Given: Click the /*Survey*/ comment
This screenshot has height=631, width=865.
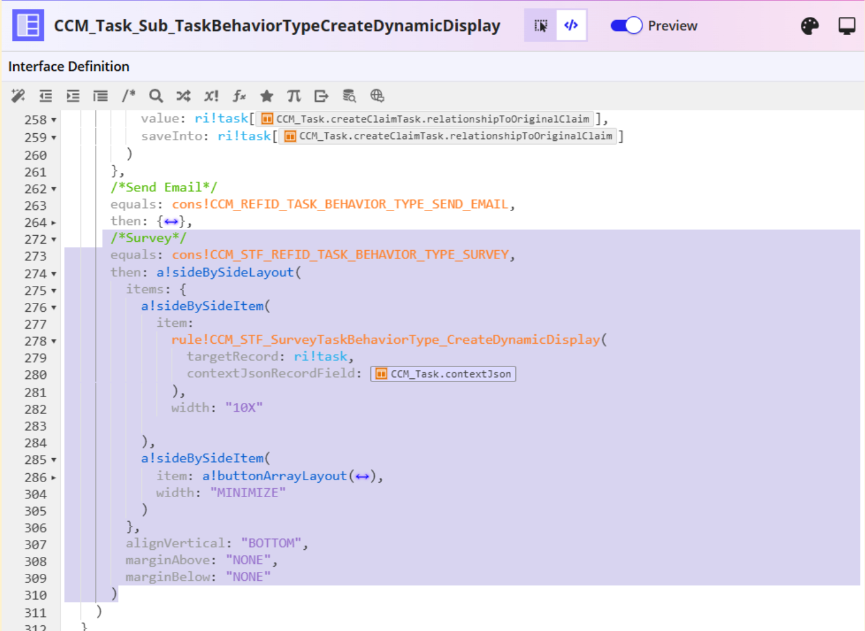Looking at the screenshot, I should pyautogui.click(x=148, y=238).
